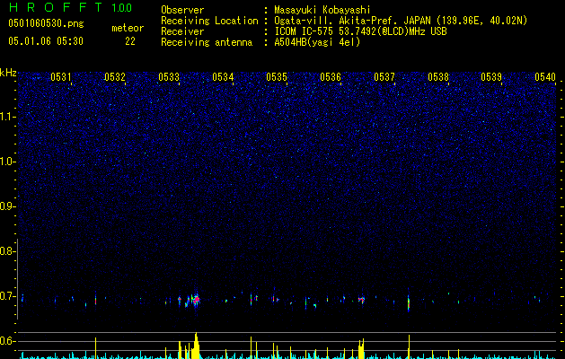Screen dimensions: 565x359
Task: Click the 'Observer' field label
Action: [182, 10]
